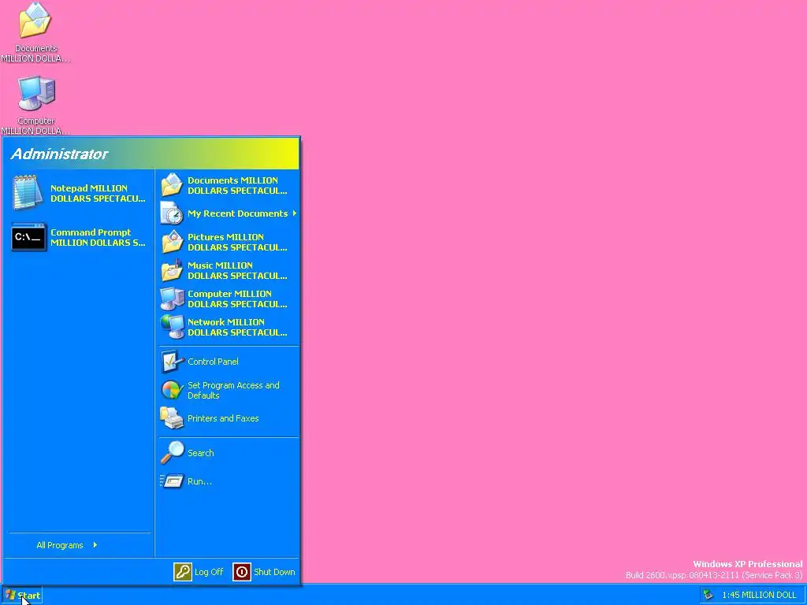Screen dimensions: 807x605
Task: Click Computer MILLION DOLLARS Start menu label
Action: pyautogui.click(x=237, y=299)
